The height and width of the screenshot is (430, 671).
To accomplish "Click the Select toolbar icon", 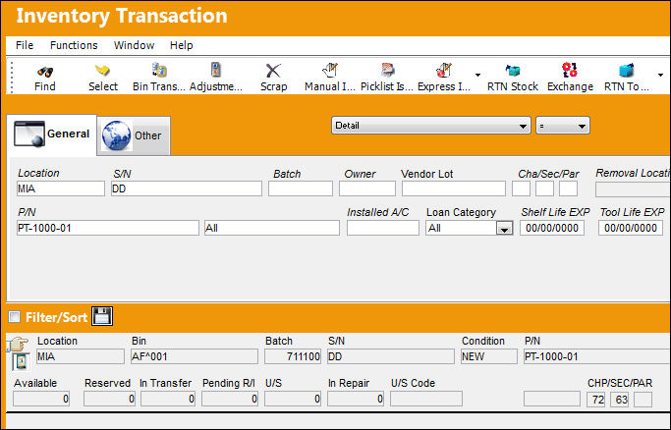I will click(x=103, y=71).
